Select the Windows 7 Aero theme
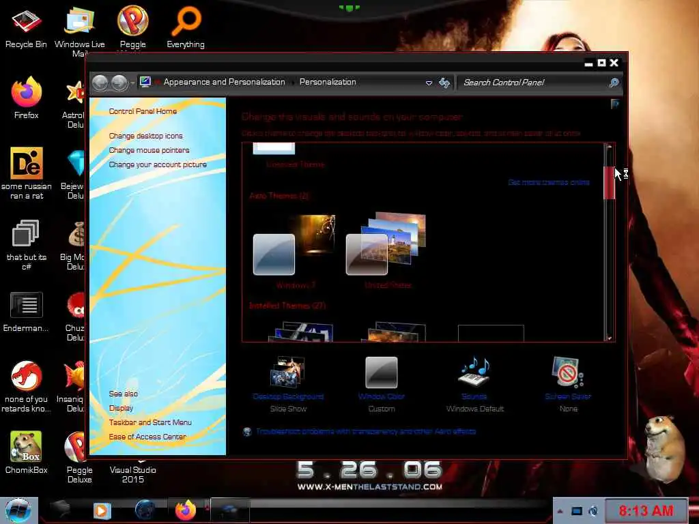 pos(295,252)
